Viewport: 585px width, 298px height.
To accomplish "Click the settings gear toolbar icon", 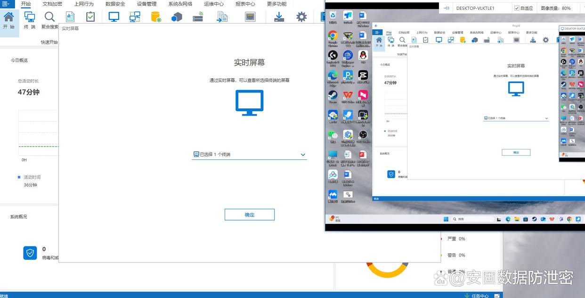I will click(301, 17).
